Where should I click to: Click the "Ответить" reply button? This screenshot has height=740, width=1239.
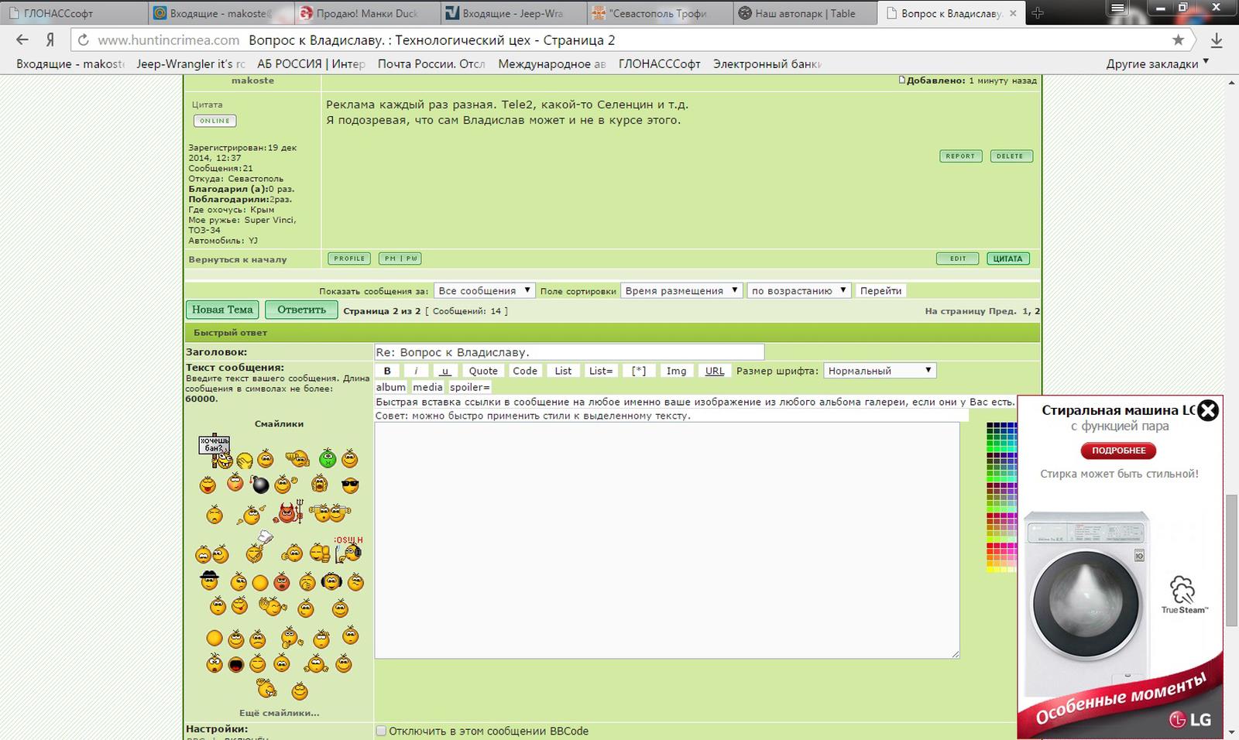301,310
